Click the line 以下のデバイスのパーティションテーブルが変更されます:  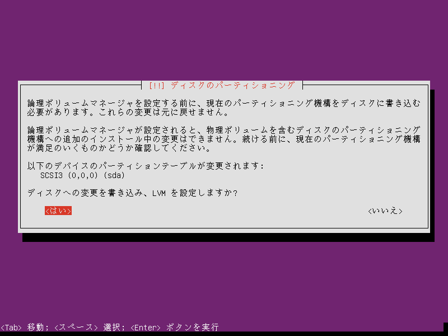[146, 166]
